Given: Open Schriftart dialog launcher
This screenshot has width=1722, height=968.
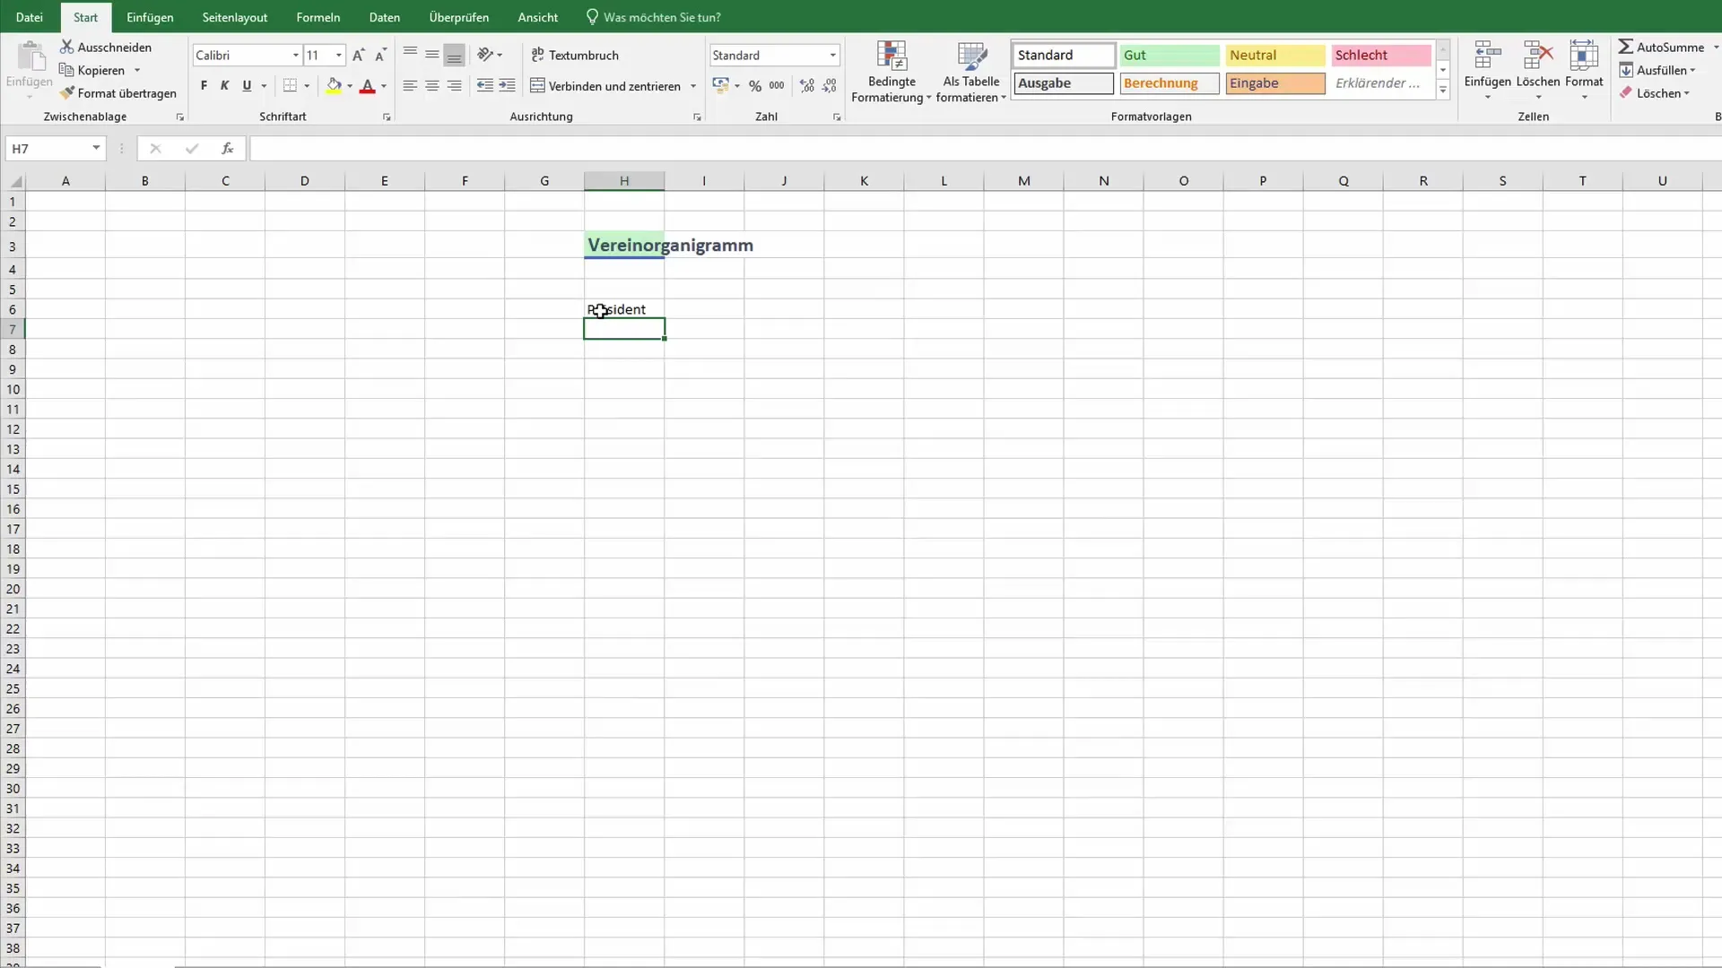Looking at the screenshot, I should point(387,117).
